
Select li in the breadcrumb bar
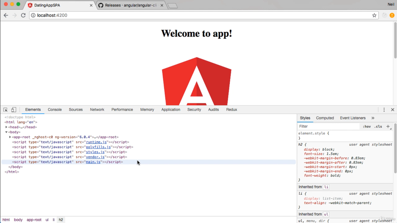[x=54, y=220]
